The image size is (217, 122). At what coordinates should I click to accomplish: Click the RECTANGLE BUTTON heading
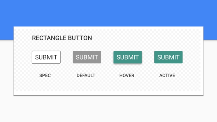(x=62, y=38)
